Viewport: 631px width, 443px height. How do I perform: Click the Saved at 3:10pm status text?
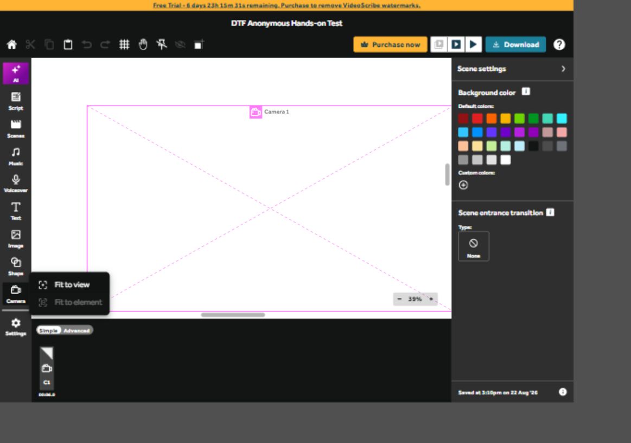click(498, 393)
